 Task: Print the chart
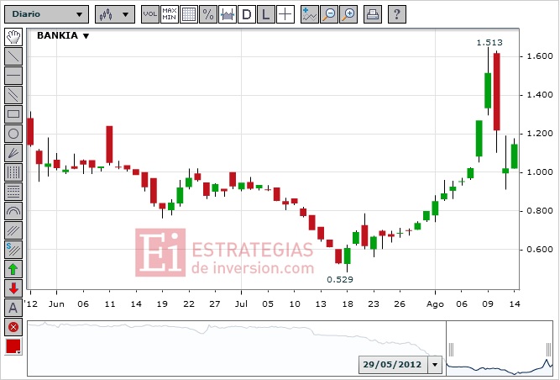tap(373, 14)
